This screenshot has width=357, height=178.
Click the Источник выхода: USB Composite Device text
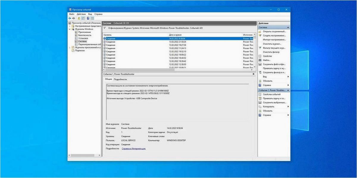tap(132, 98)
